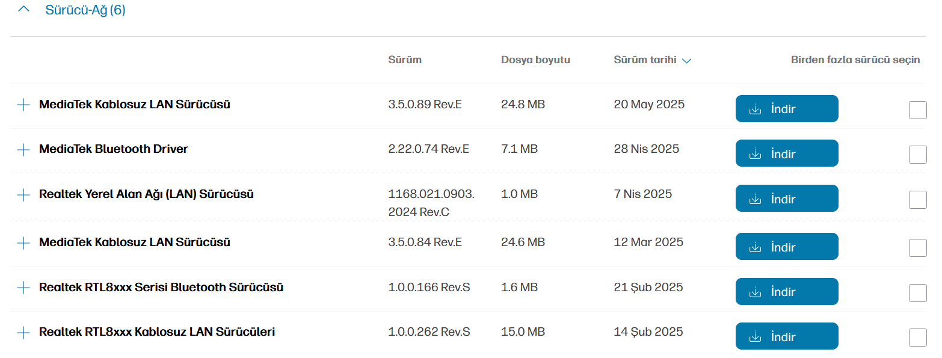942x358 pixels.
Task: Click the Sürücü-Ağ (6) heading link
Action: 85,10
